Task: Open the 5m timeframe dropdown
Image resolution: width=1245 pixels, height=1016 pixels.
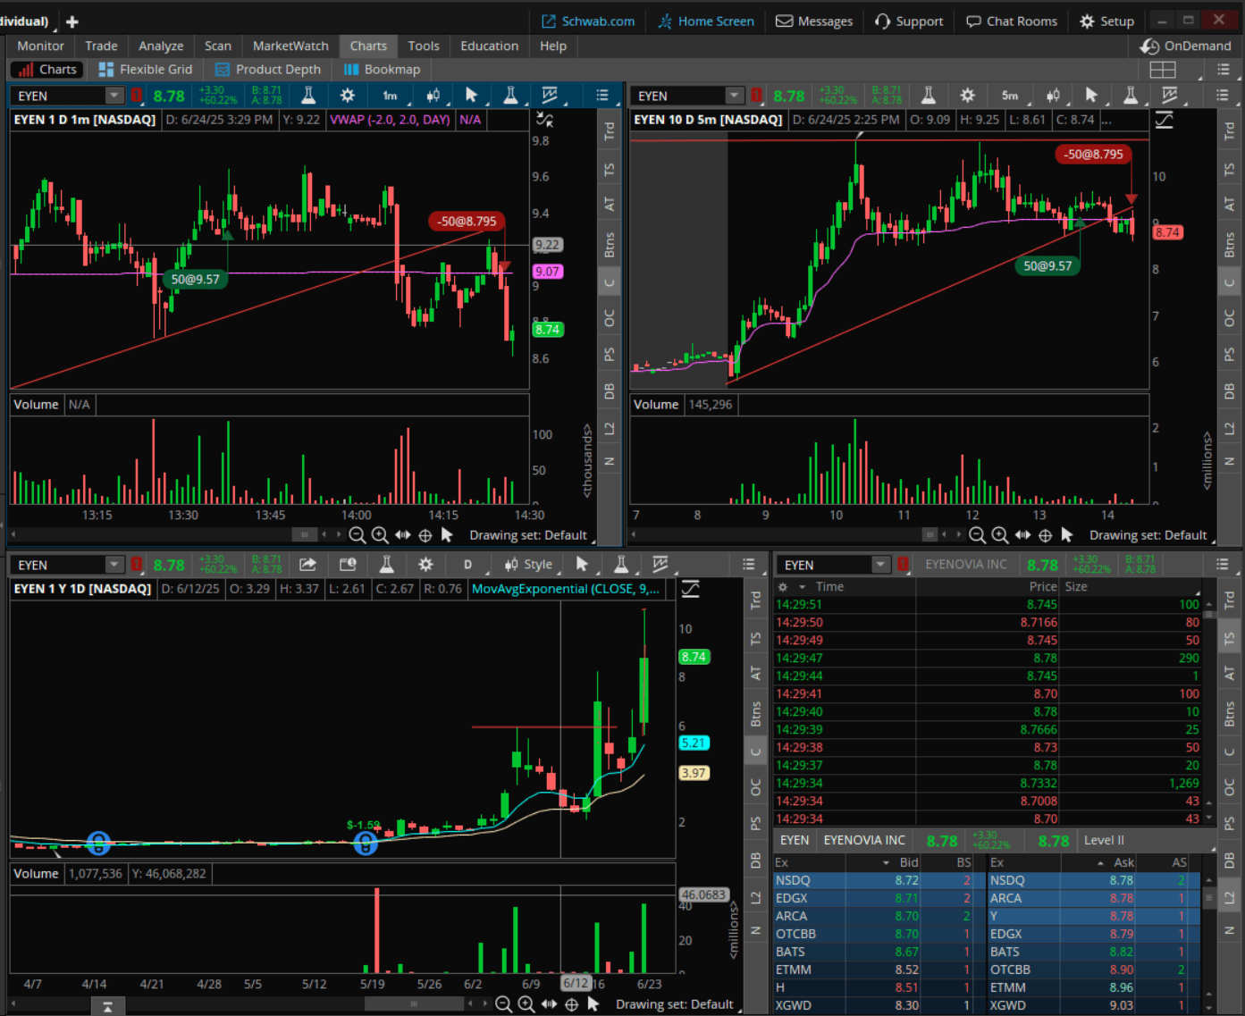Action: [1011, 95]
